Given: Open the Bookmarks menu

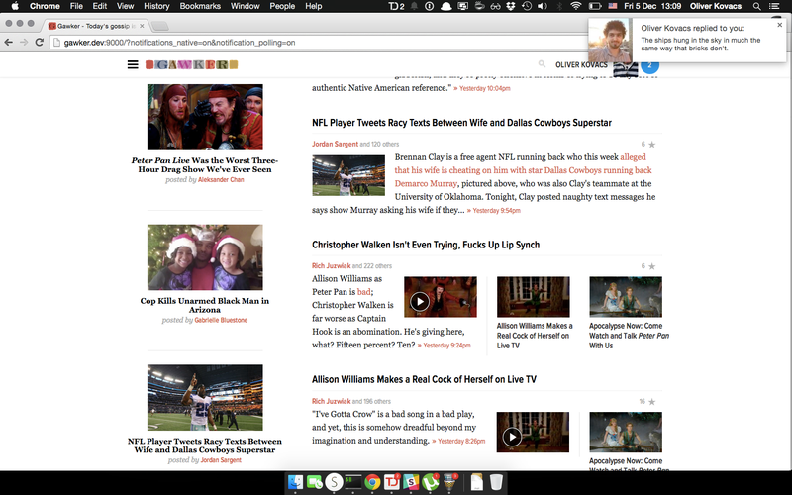Looking at the screenshot, I should 200,6.
